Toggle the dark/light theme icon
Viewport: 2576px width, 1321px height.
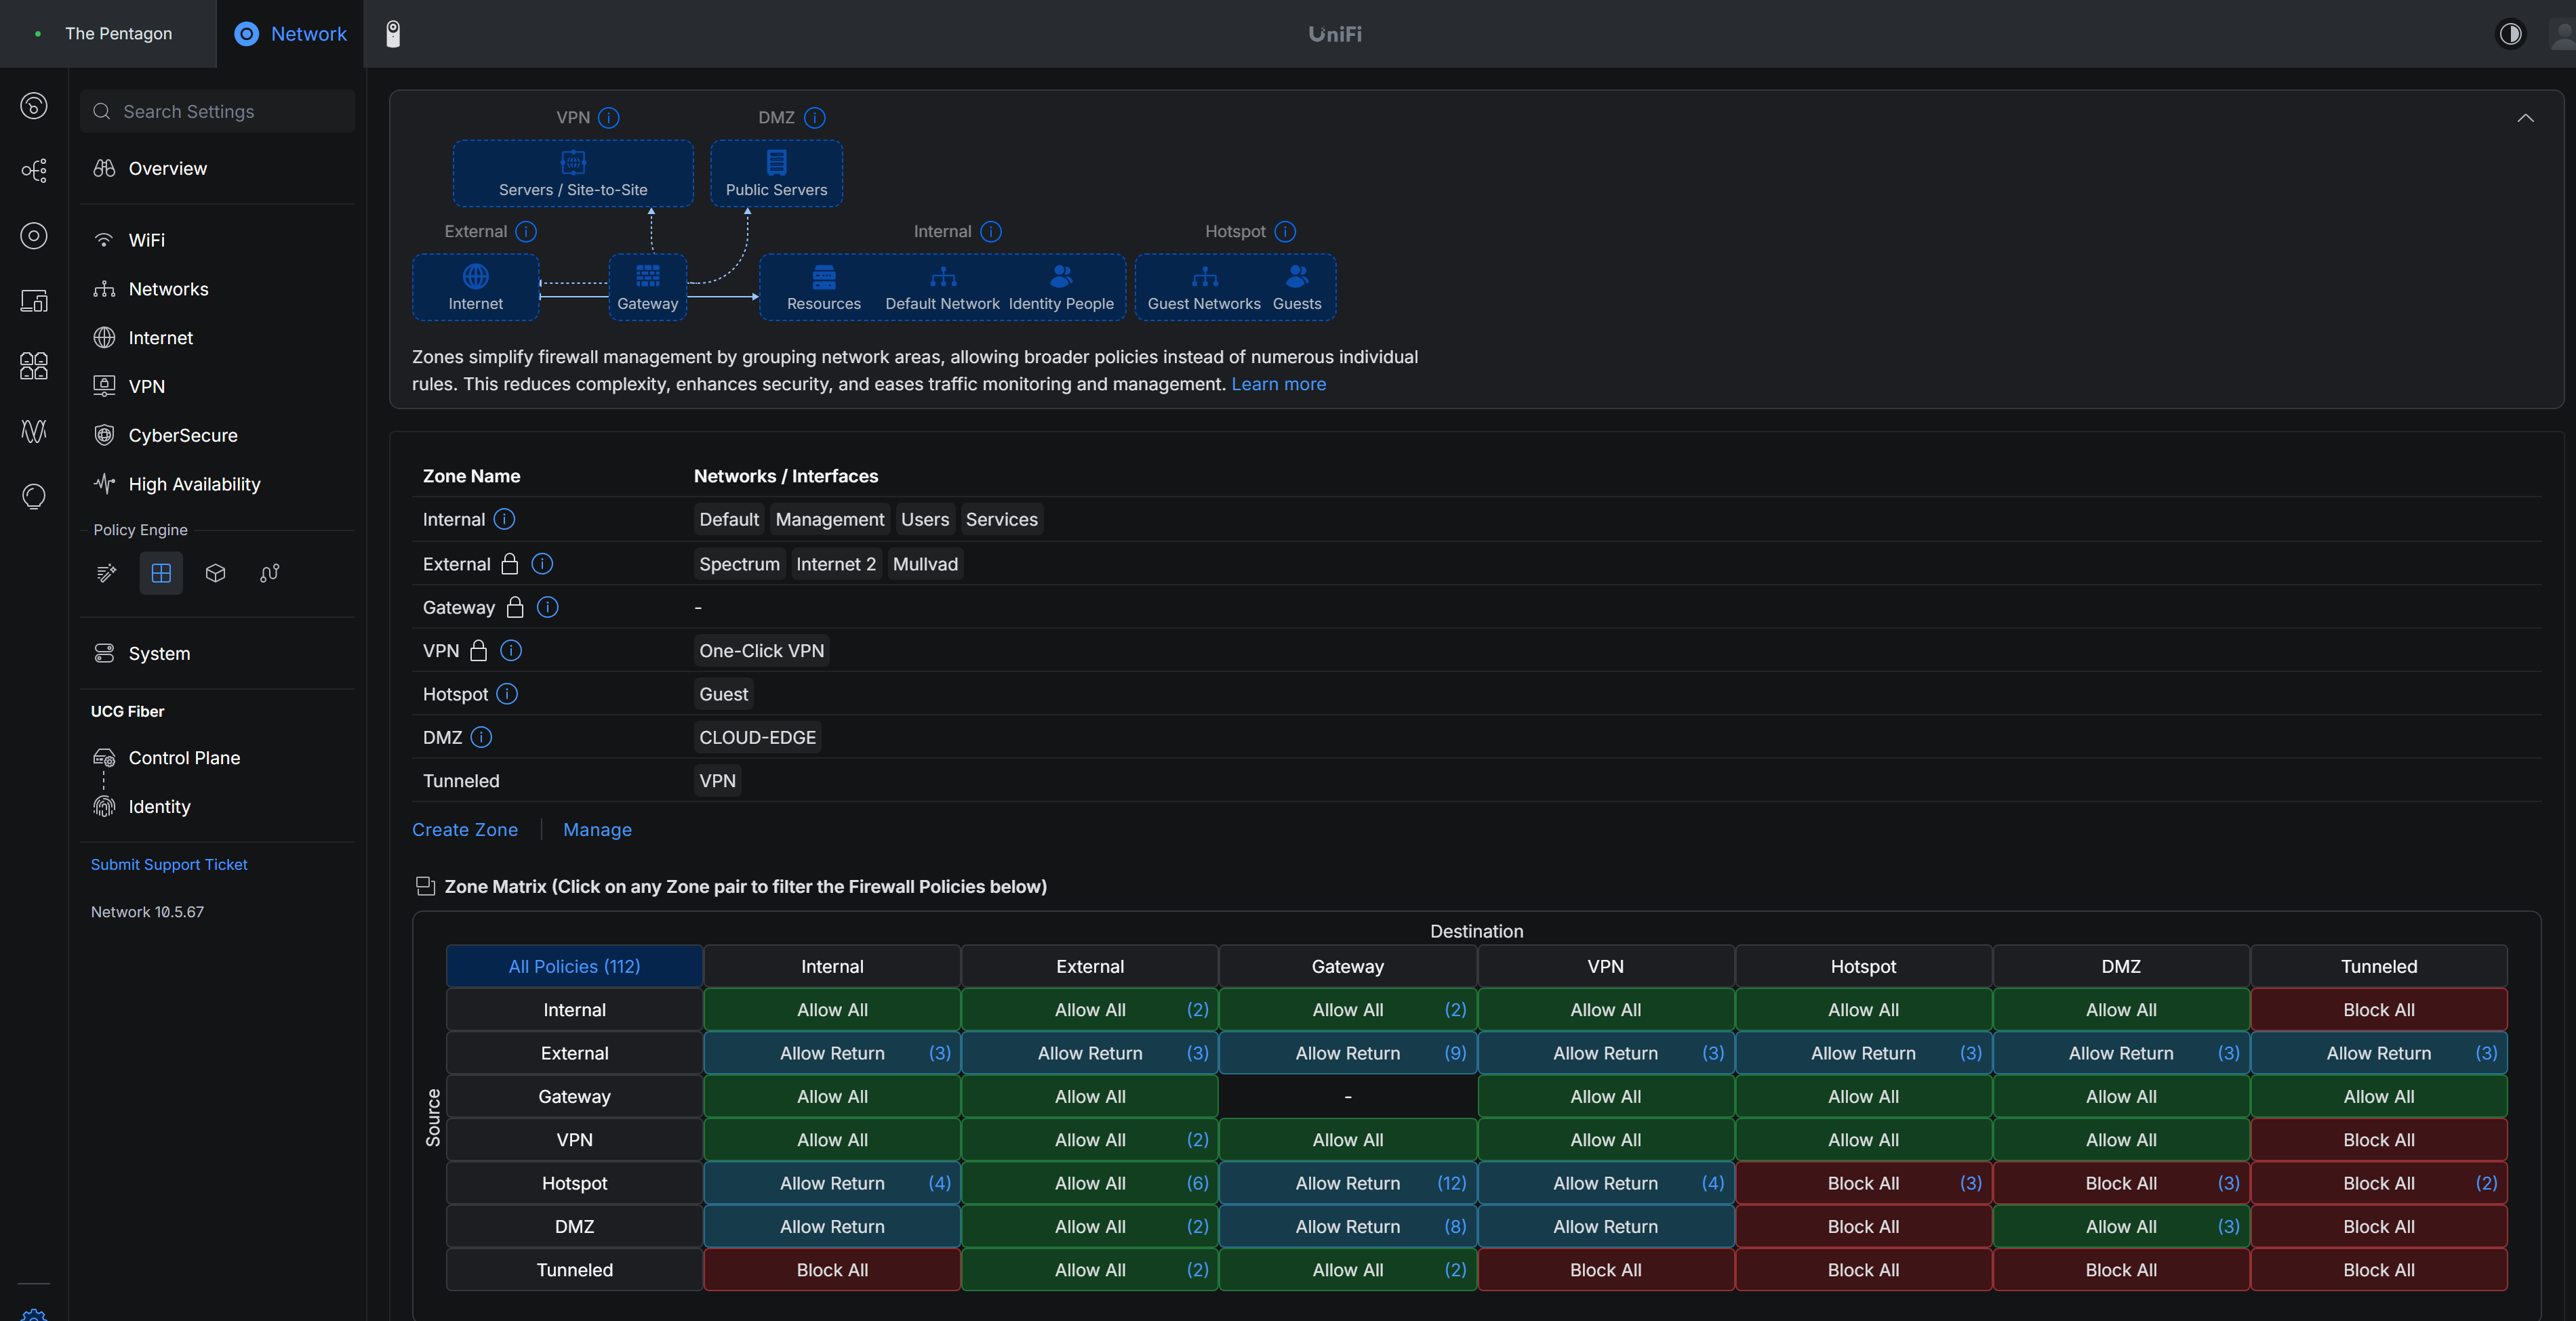(2510, 34)
